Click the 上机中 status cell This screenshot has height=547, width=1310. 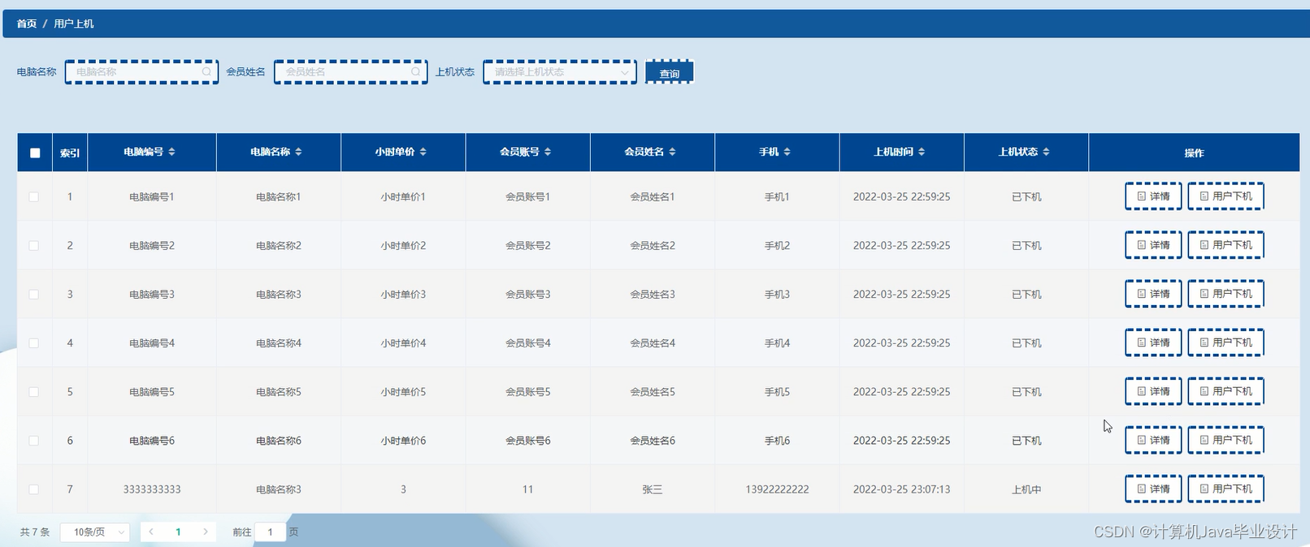(1026, 489)
